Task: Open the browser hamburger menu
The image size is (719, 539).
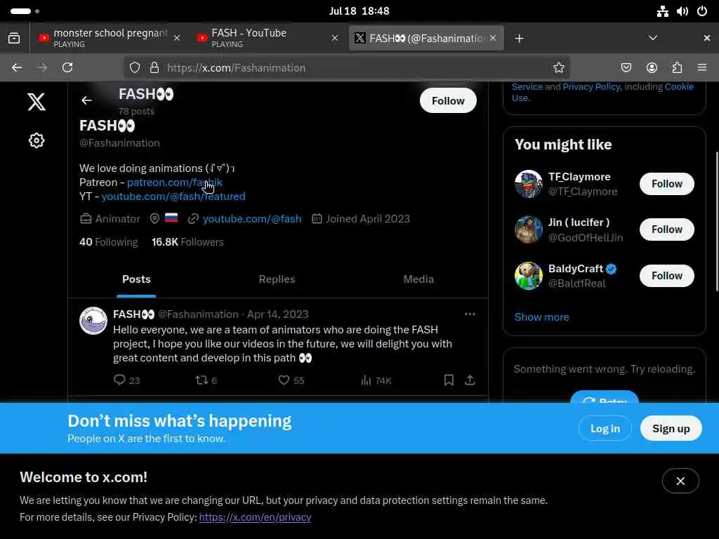Action: [x=702, y=68]
